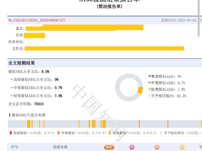Image resolution: width=202 pixels, height=151 pixels.
Task: Click the vertical scrollbar thumb
Action: point(199,18)
